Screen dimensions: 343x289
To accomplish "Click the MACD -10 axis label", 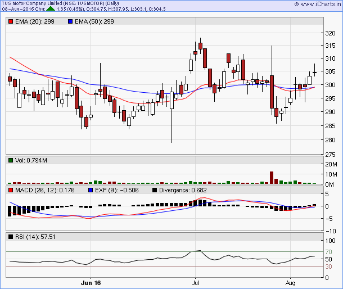I will [331, 231].
